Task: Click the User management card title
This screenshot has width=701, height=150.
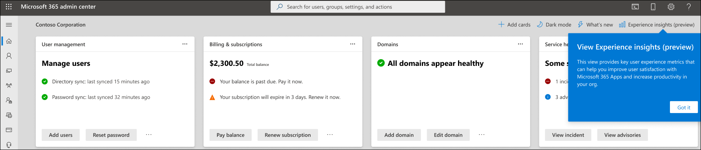Action: [63, 44]
